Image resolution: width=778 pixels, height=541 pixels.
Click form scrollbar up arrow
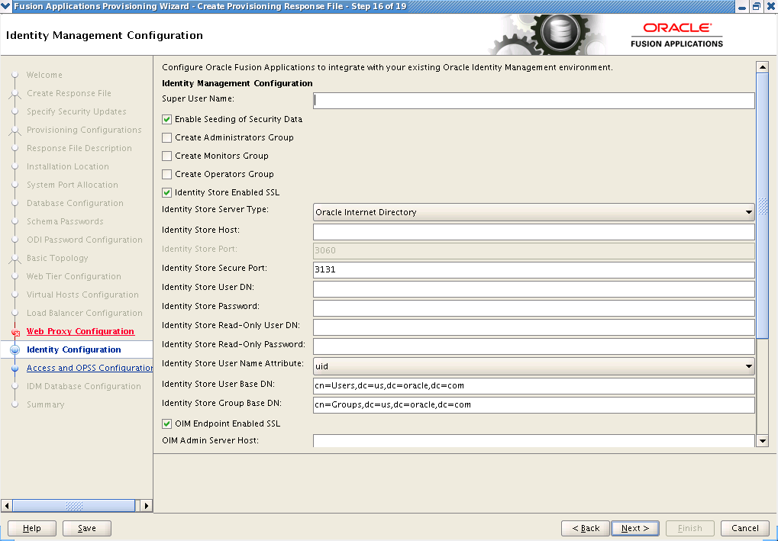click(x=762, y=67)
